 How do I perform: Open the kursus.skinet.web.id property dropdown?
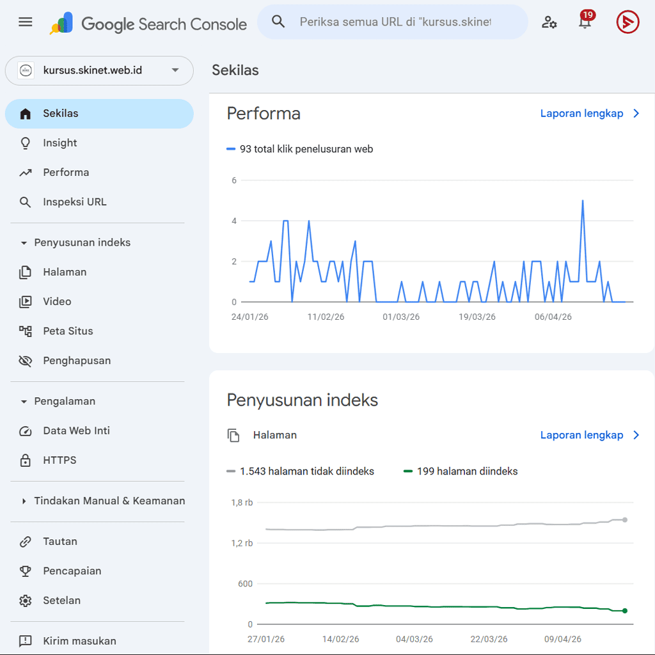(x=99, y=70)
